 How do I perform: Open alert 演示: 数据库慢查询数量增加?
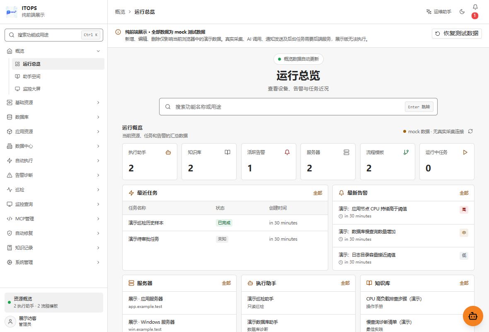point(403,235)
